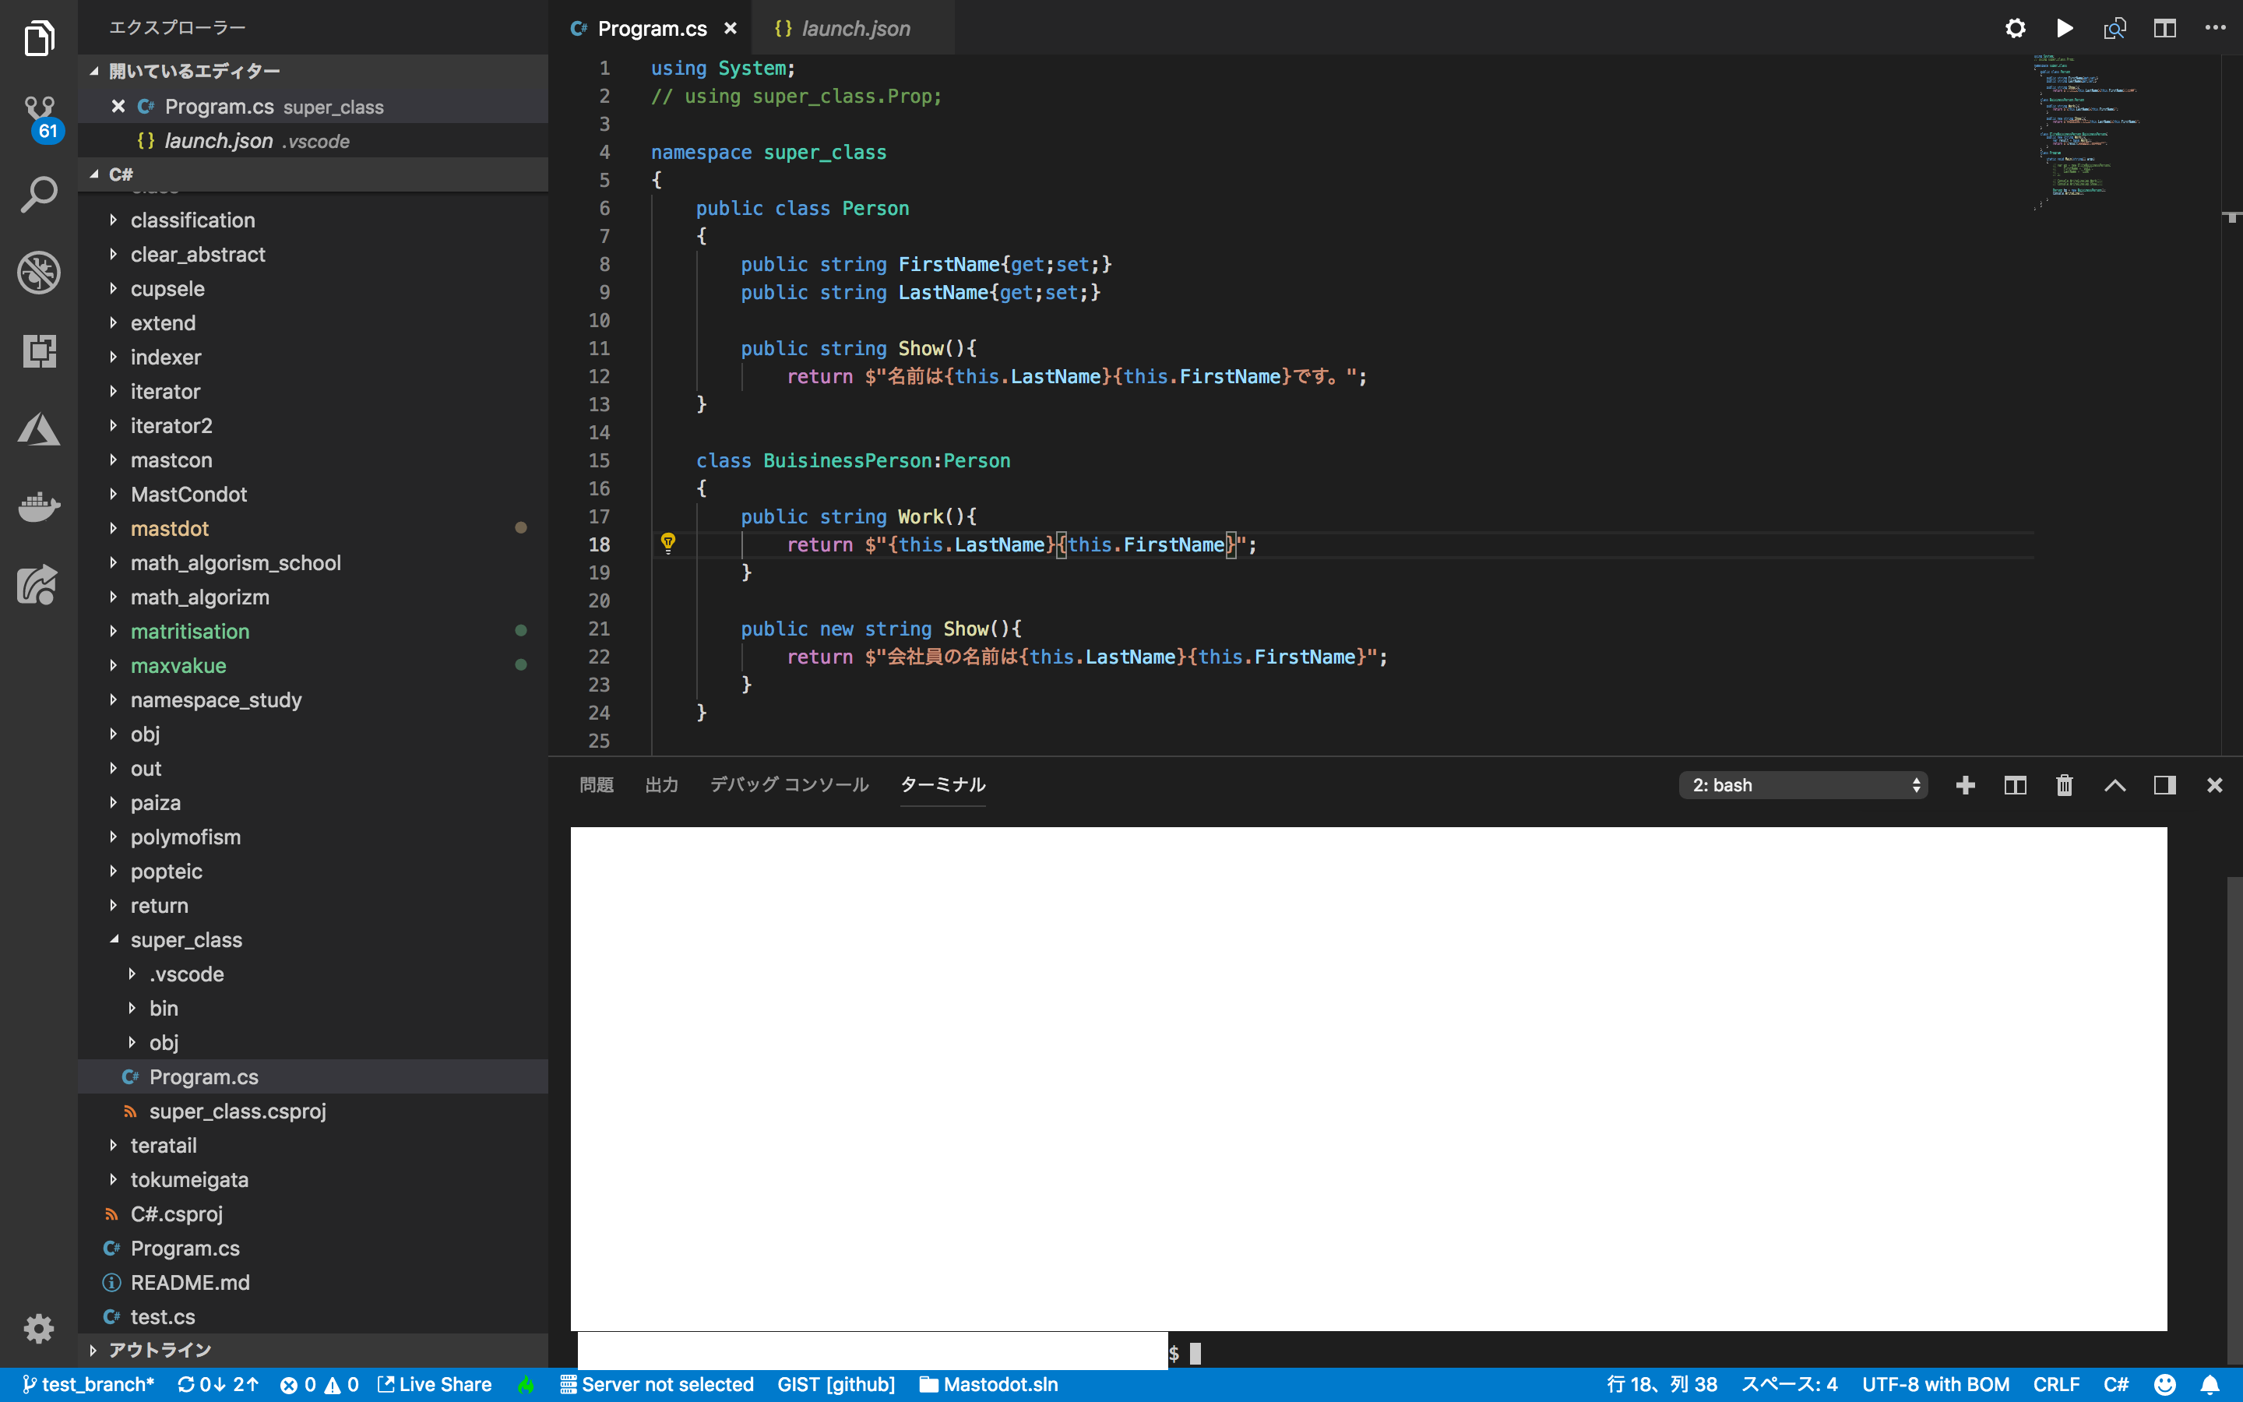Move panel to the right side
This screenshot has width=2243, height=1402.
2165,785
